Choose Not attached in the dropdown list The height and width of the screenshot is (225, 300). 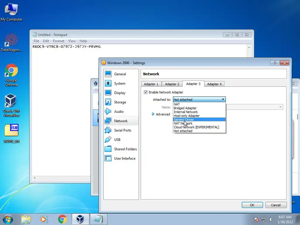pos(199,131)
